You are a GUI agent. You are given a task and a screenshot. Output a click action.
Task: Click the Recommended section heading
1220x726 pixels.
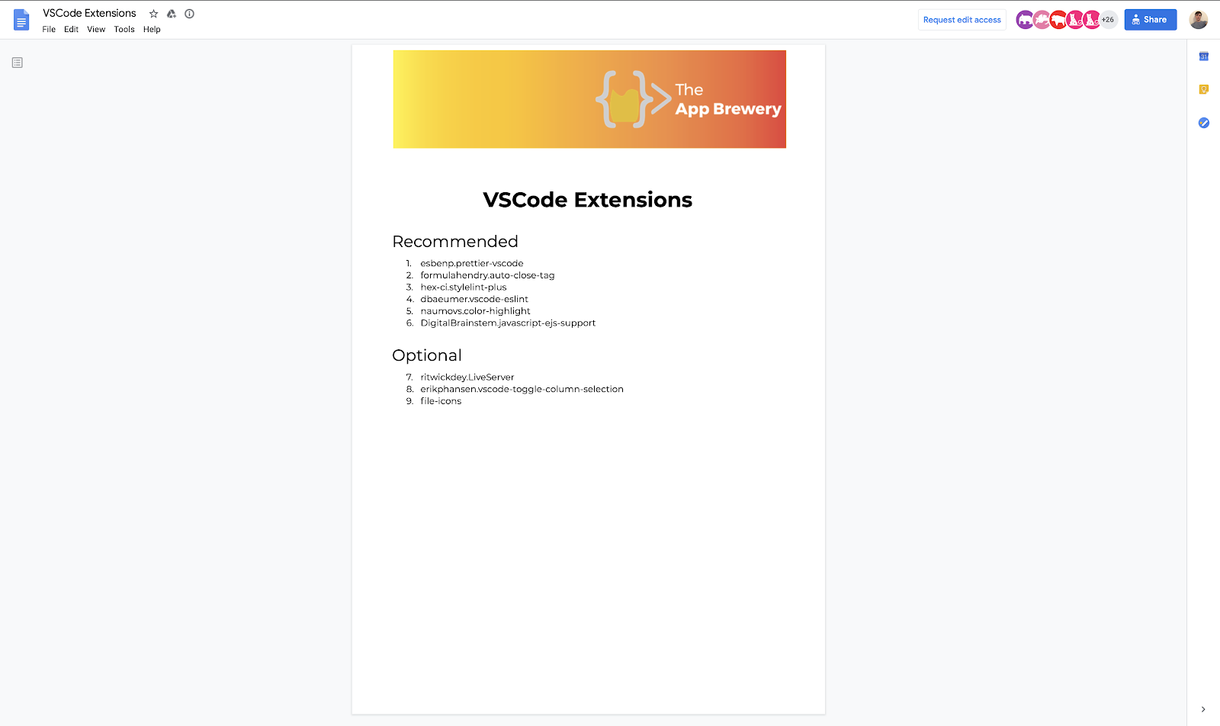(x=455, y=242)
